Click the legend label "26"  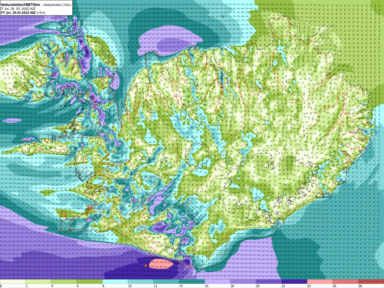(x=334, y=286)
